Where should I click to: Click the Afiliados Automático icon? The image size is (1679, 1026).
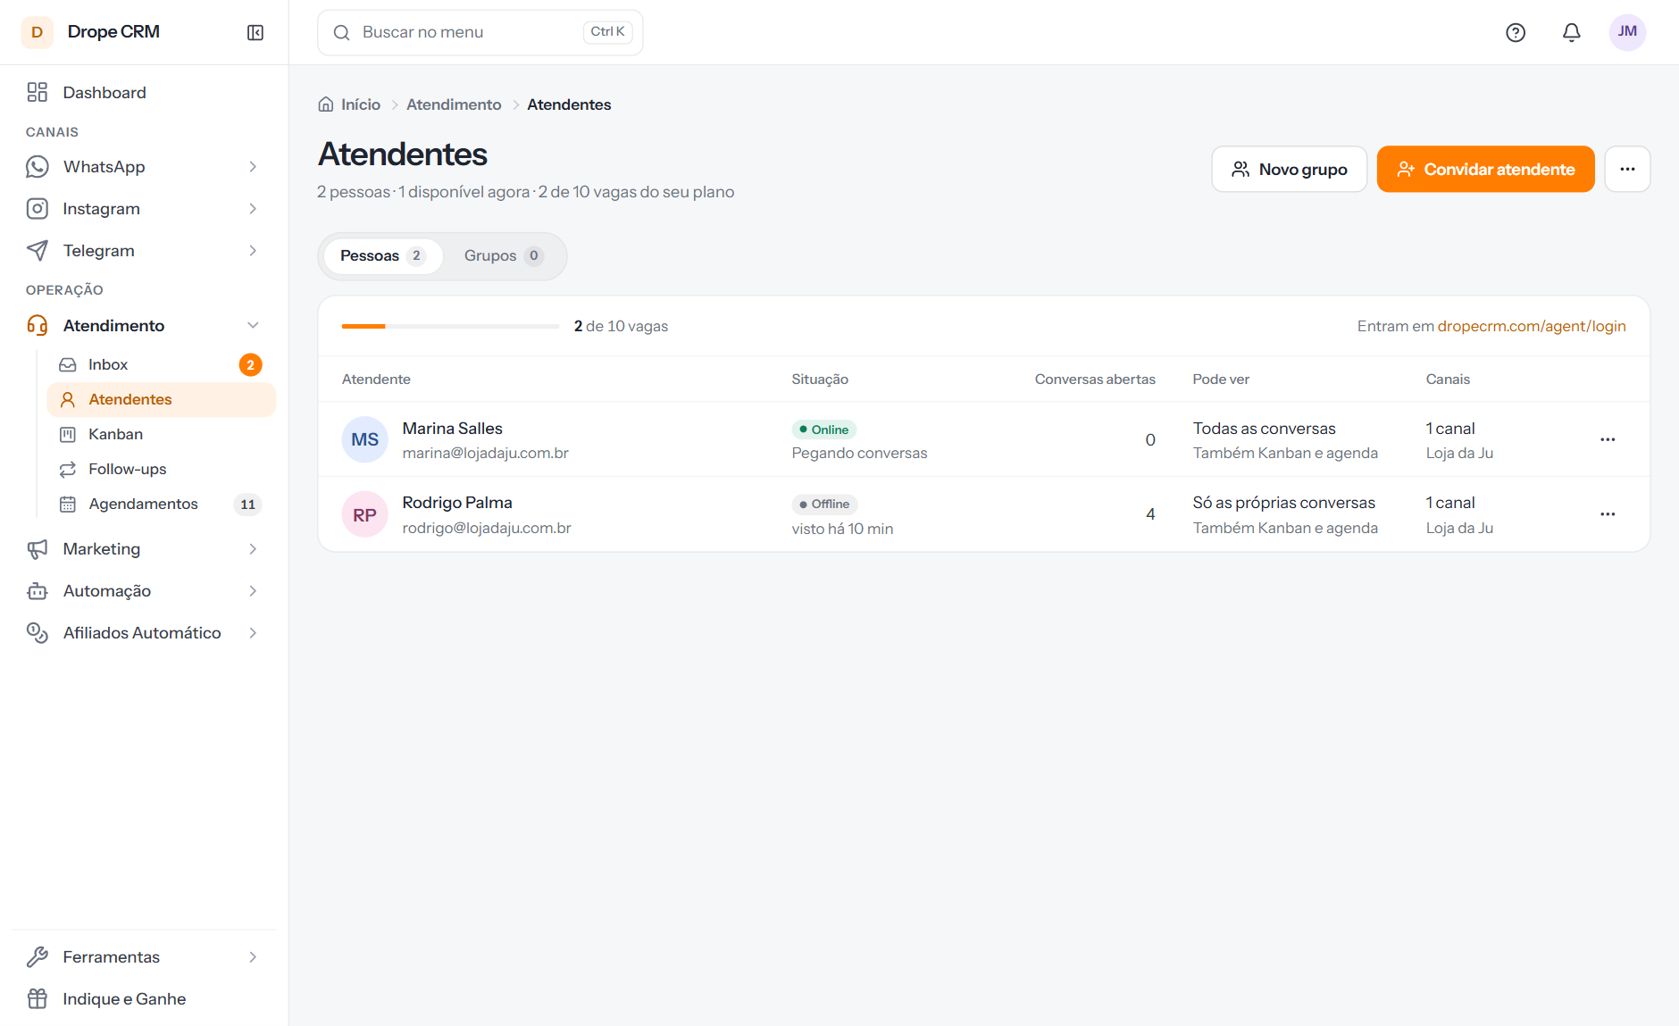38,633
